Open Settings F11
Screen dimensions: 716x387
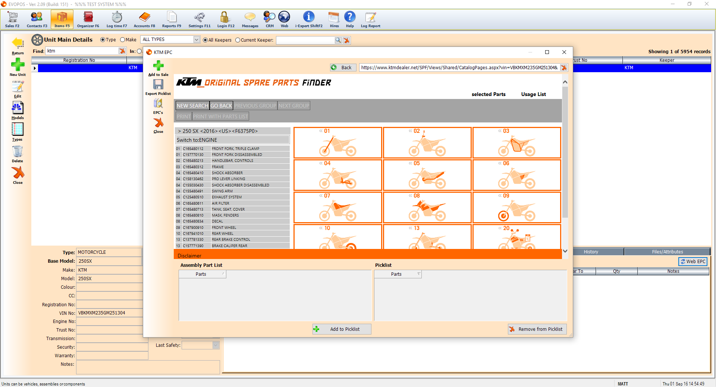200,19
